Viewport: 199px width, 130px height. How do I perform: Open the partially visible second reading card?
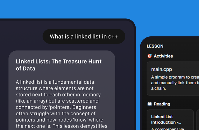198,120
